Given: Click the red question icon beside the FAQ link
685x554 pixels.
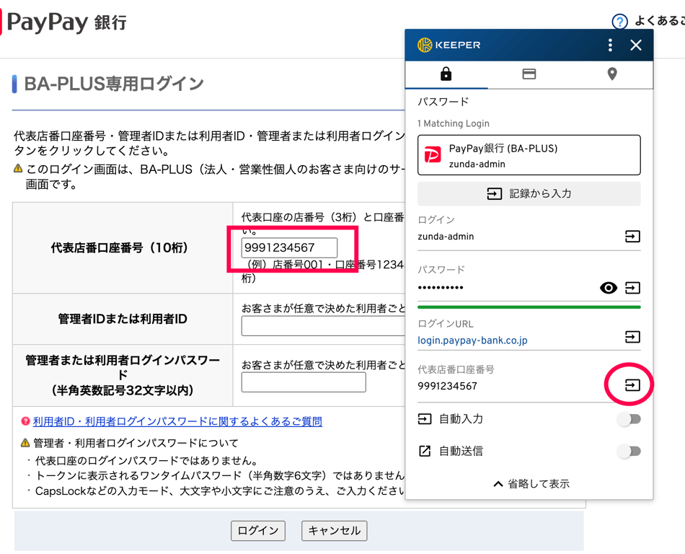Looking at the screenshot, I should click(25, 421).
